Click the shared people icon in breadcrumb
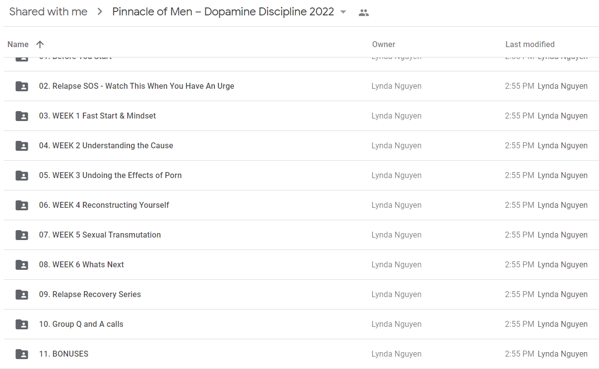This screenshot has height=369, width=599. coord(364,13)
